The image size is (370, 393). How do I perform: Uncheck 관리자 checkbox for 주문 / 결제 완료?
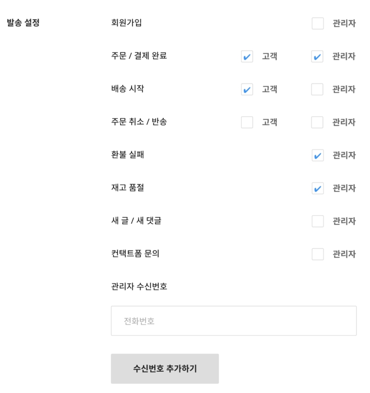318,56
